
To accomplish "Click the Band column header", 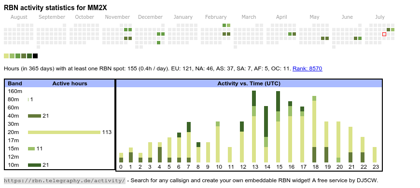I will pos(15,83).
